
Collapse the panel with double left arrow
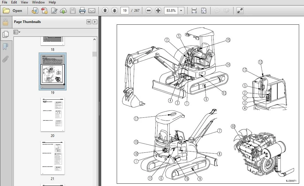tap(89, 22)
